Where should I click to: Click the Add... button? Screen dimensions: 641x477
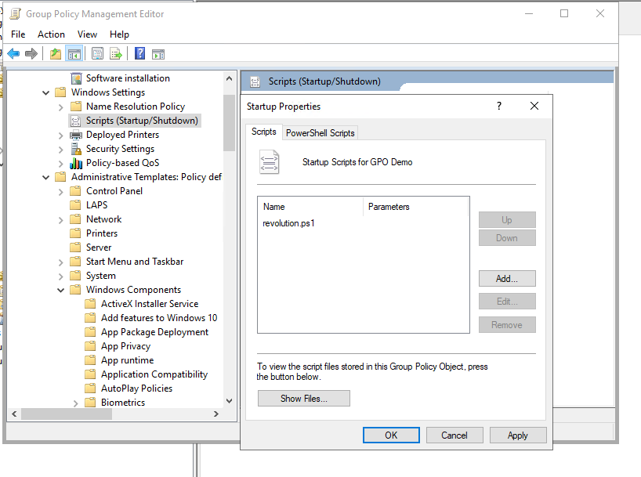pyautogui.click(x=506, y=278)
